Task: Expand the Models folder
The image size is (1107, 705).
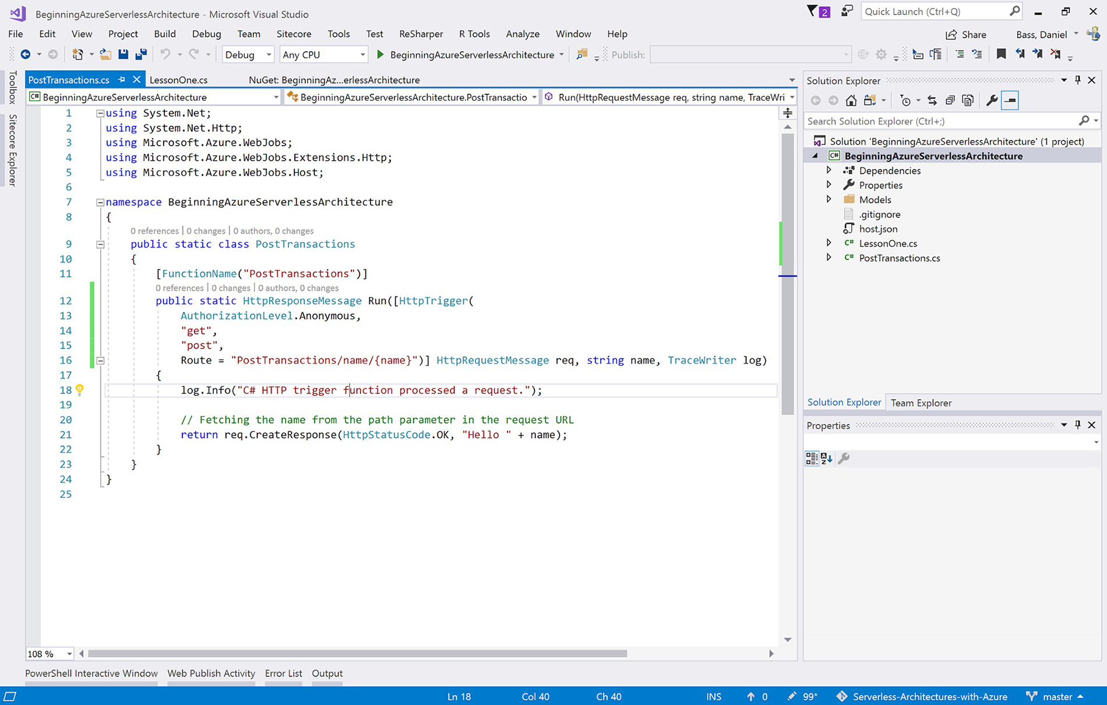Action: [x=829, y=199]
